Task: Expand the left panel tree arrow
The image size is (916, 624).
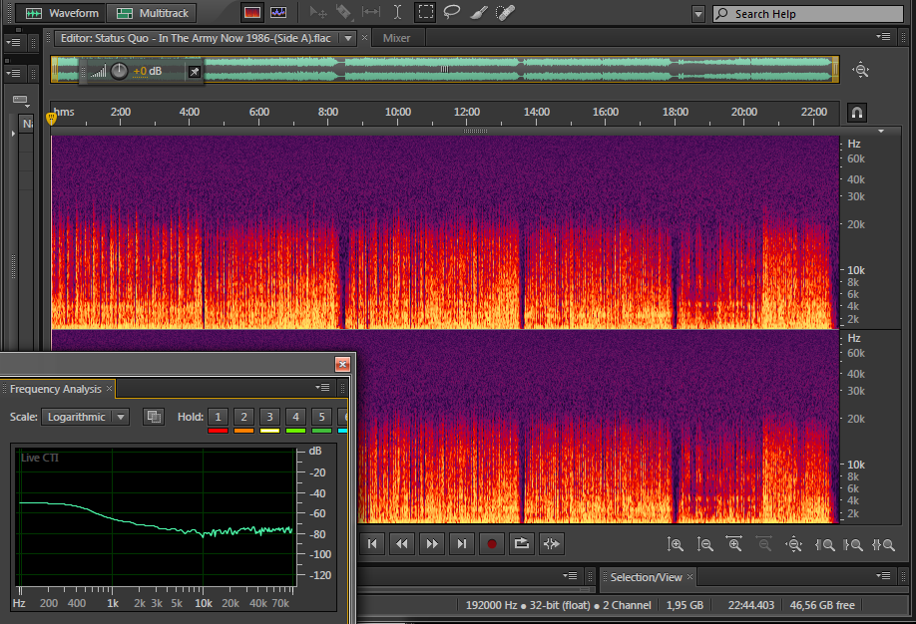Action: 13,134
